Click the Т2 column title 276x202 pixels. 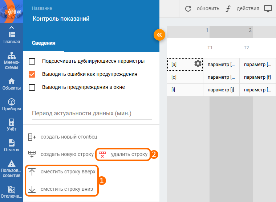(247, 48)
